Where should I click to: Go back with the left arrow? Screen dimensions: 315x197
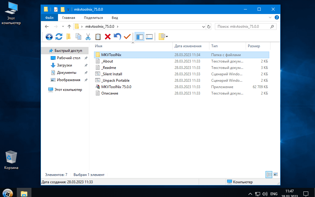(x=47, y=27)
